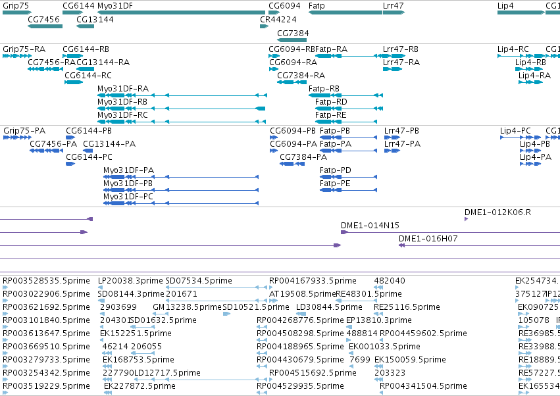The width and height of the screenshot is (560, 396).
Task: Click the EK227872.5prime EST label
Action: point(140,386)
